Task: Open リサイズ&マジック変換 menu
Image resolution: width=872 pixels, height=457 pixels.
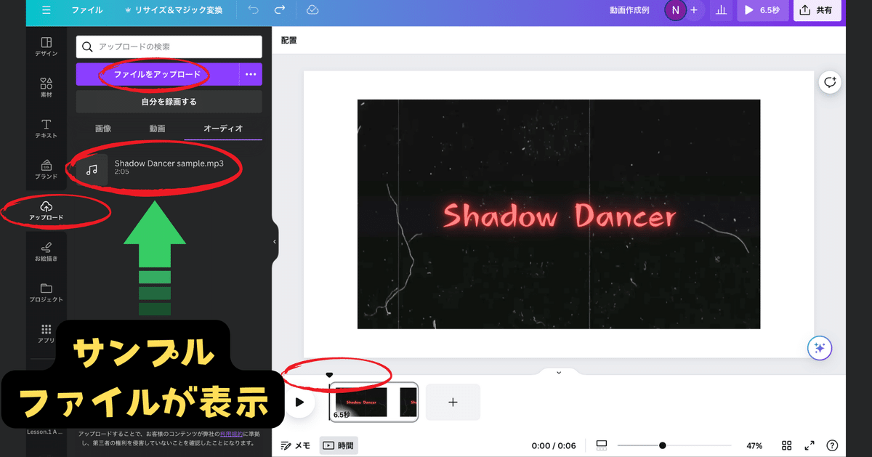Action: click(174, 10)
